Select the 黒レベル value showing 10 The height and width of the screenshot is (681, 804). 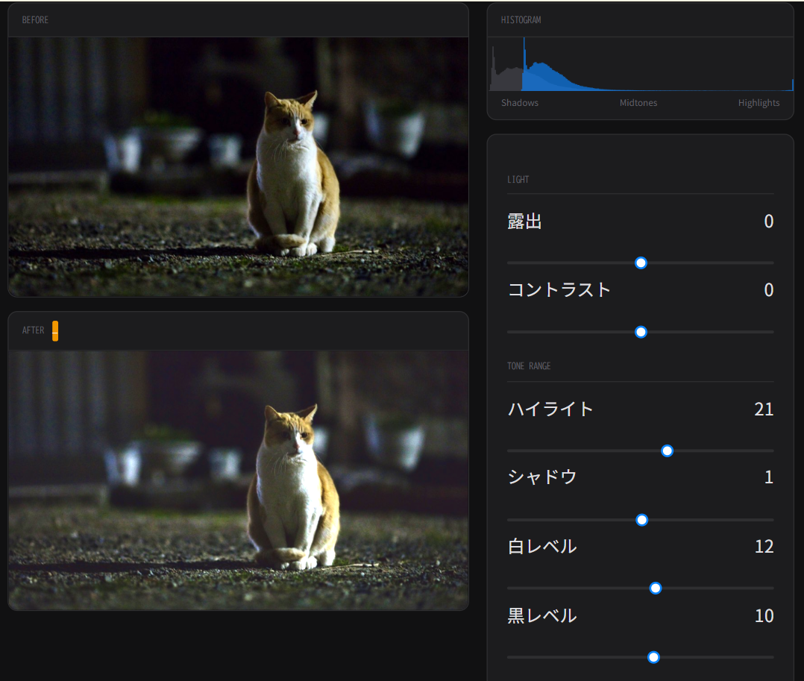[x=764, y=616]
